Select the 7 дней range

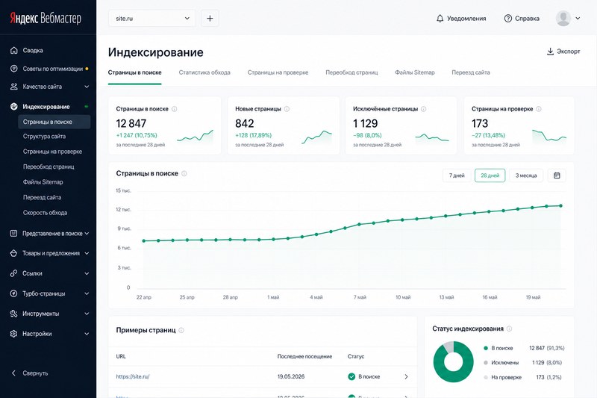tap(457, 175)
